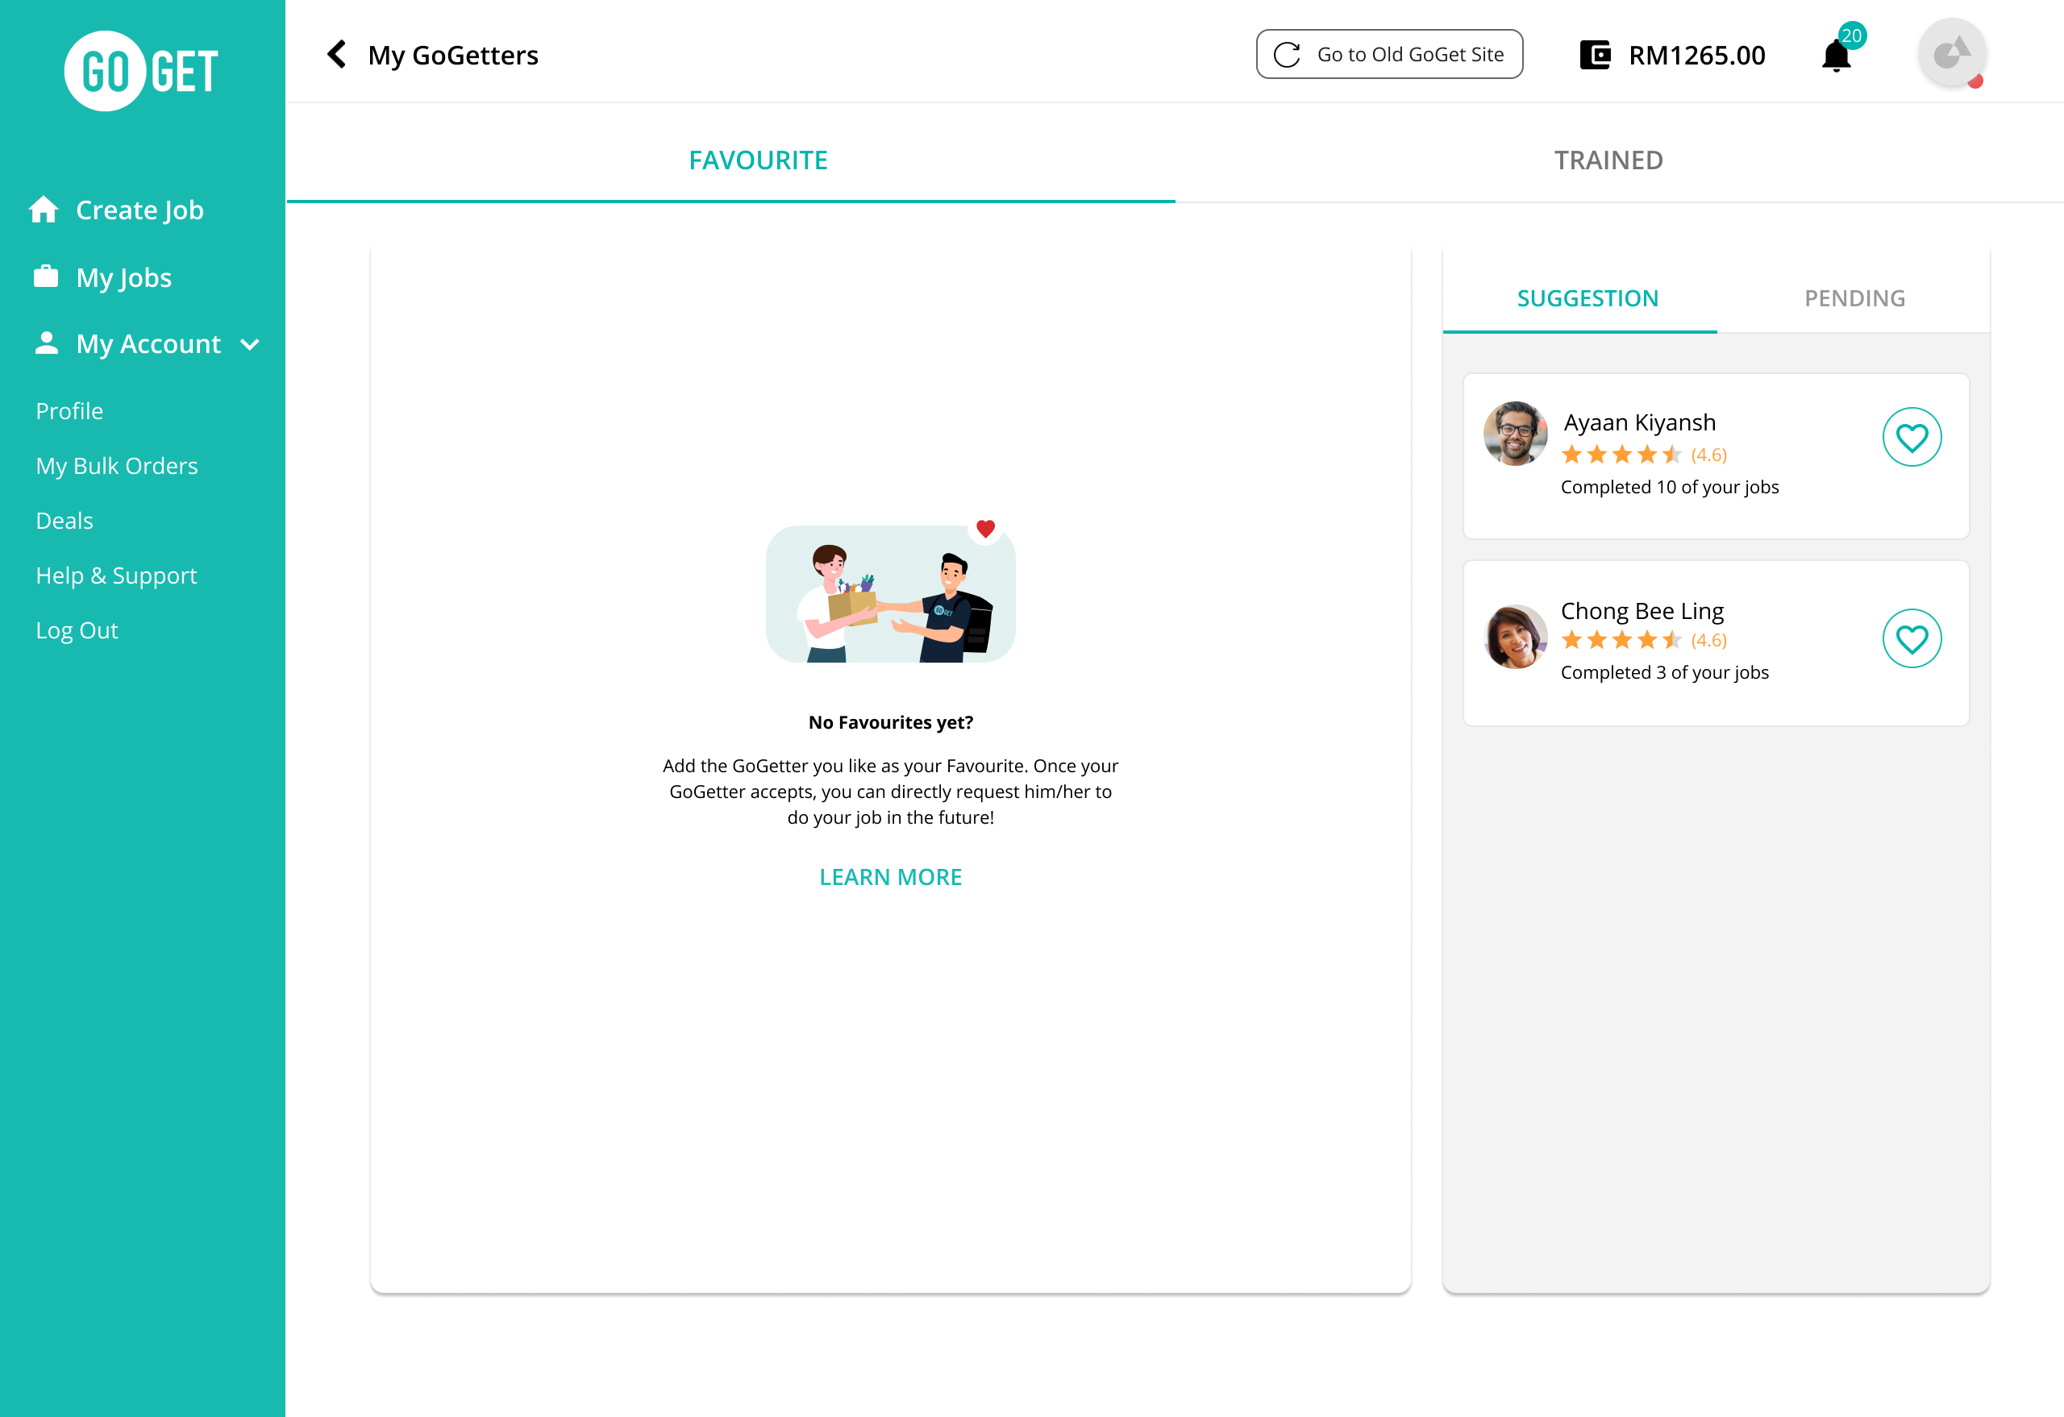Favourite Chong Bee Ling with heart button
Screen dimensions: 2064x1417
[x=1912, y=639]
